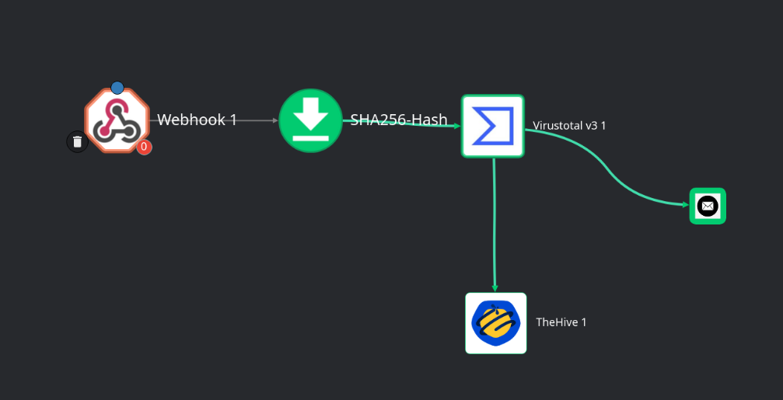783x400 pixels.
Task: Open the Virustotal v3 sigma node
Action: click(x=493, y=126)
